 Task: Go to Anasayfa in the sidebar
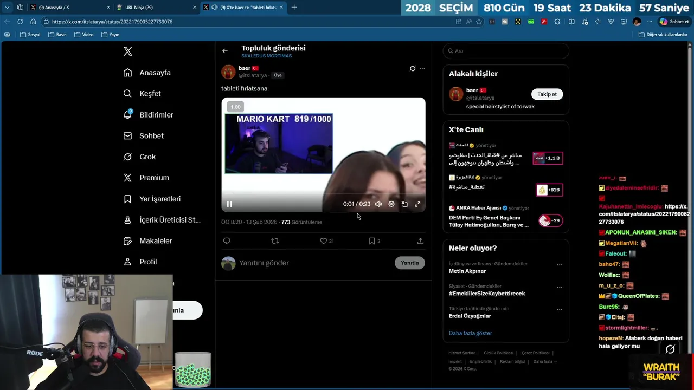147,73
